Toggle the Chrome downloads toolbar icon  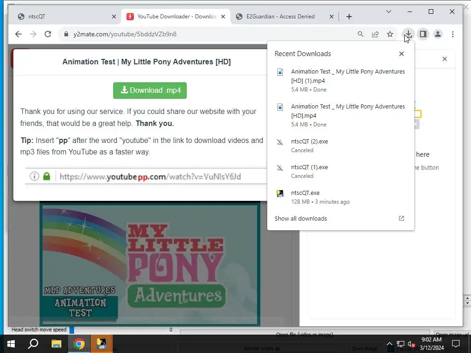click(408, 34)
